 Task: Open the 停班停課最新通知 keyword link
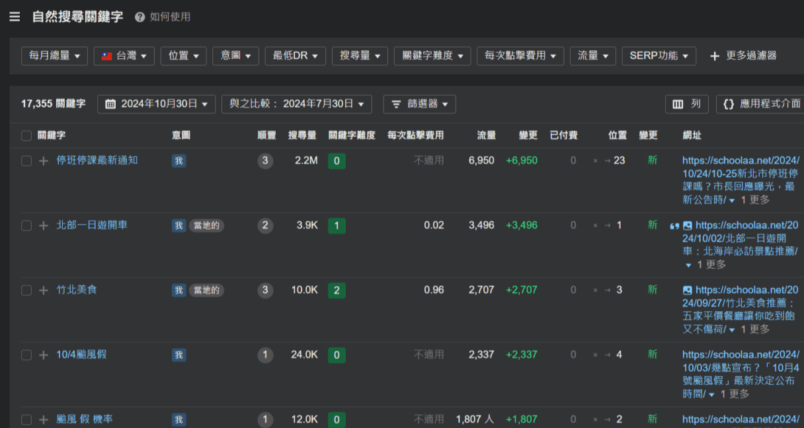tap(97, 160)
